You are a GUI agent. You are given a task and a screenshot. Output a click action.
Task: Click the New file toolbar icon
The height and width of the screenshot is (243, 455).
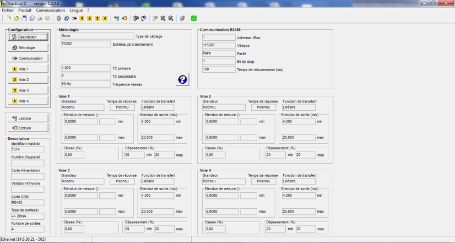point(9,18)
